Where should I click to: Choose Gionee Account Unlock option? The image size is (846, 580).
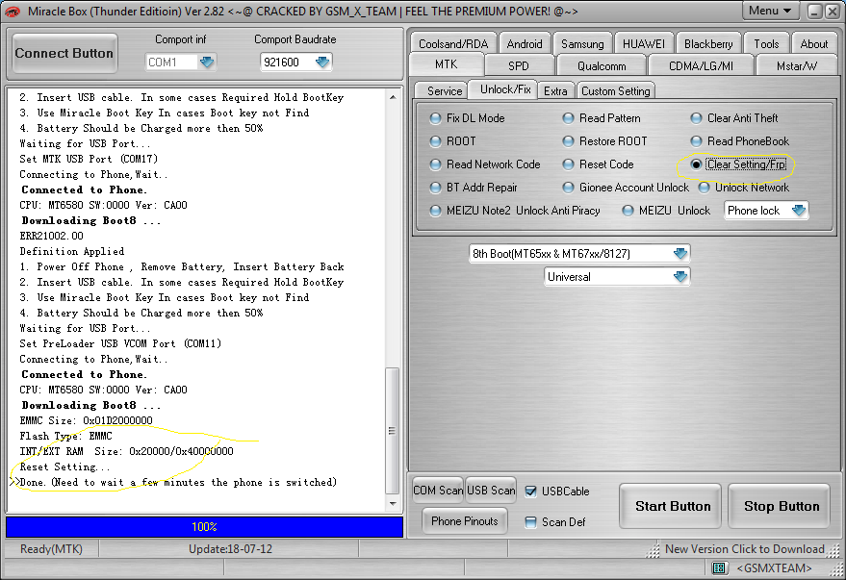coord(568,188)
